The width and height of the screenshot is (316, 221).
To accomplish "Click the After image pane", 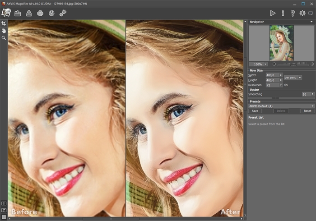I will 184,118.
